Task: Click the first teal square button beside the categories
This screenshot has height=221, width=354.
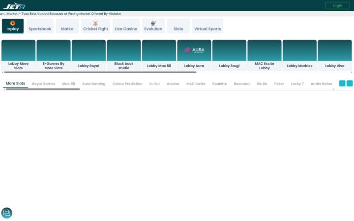Action: pos(342,83)
